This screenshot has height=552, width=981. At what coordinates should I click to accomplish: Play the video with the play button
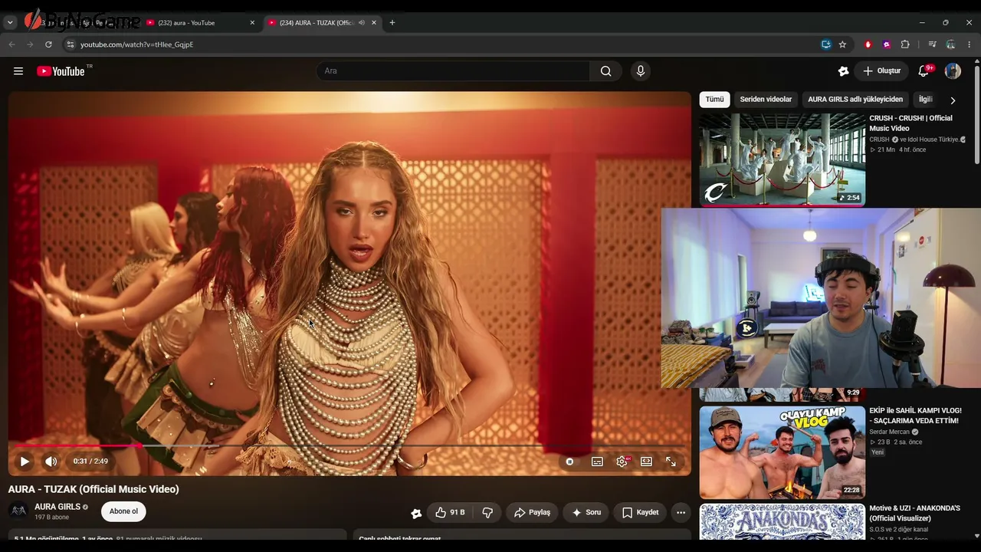[25, 462]
